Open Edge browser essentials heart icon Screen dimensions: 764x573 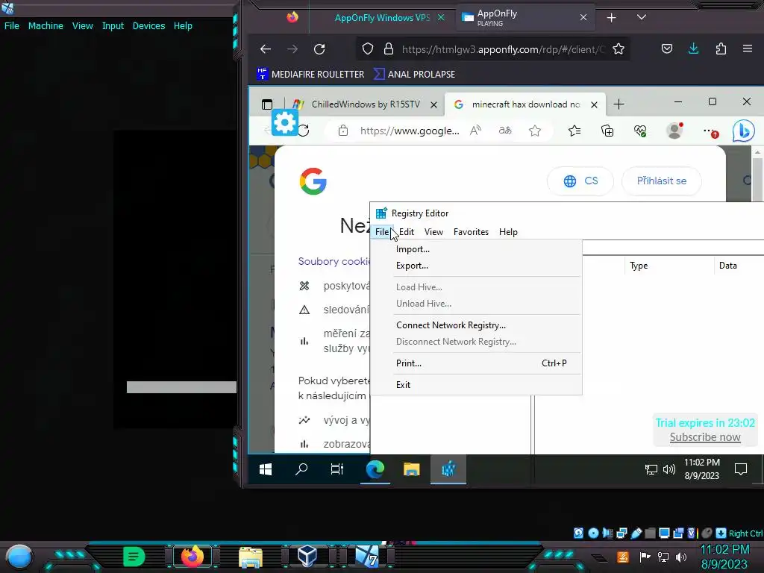click(x=639, y=131)
